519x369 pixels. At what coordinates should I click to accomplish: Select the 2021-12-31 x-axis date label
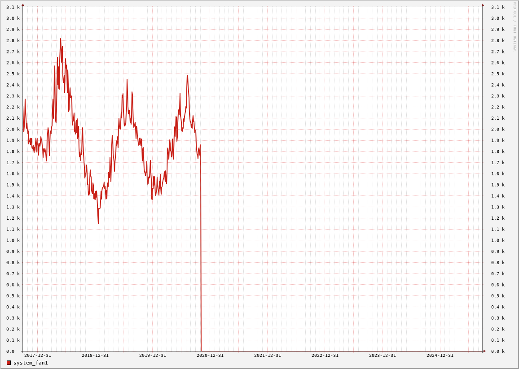268,356
